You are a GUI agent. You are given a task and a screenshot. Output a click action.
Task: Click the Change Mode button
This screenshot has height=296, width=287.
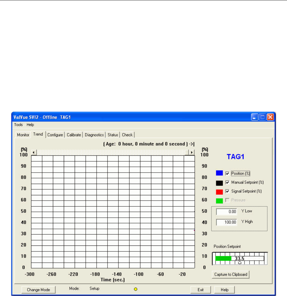coord(38,290)
